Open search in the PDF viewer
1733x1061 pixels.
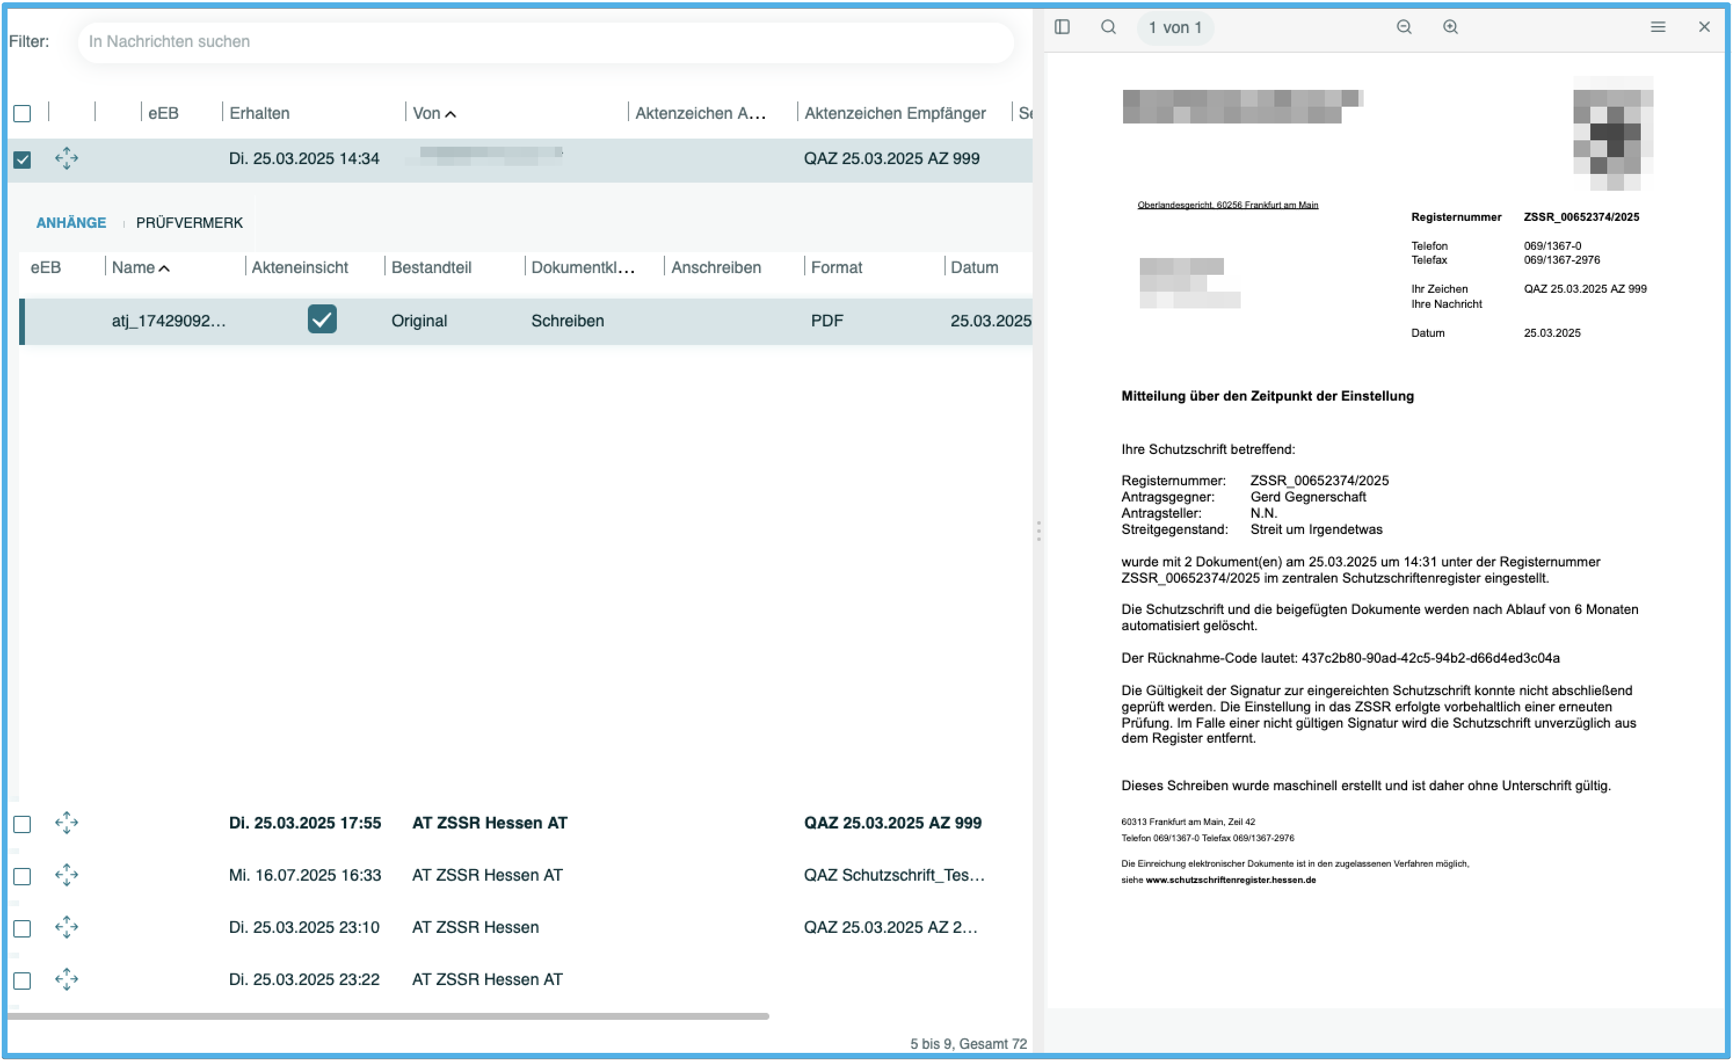pos(1109,27)
